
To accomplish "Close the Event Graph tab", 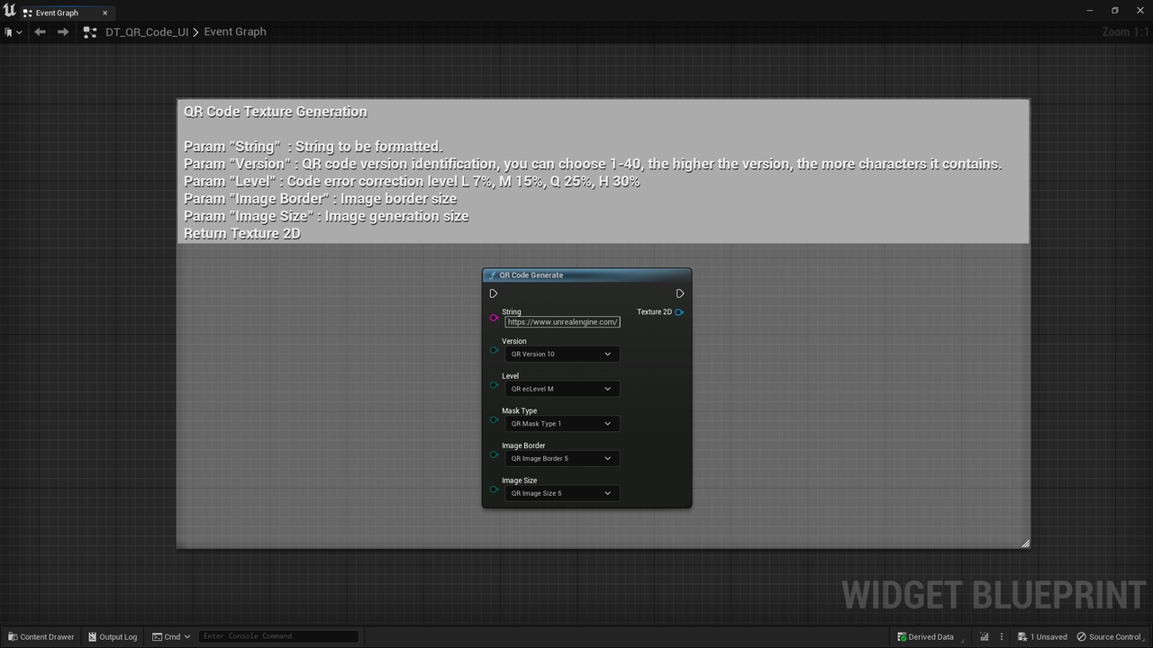I will tap(104, 13).
